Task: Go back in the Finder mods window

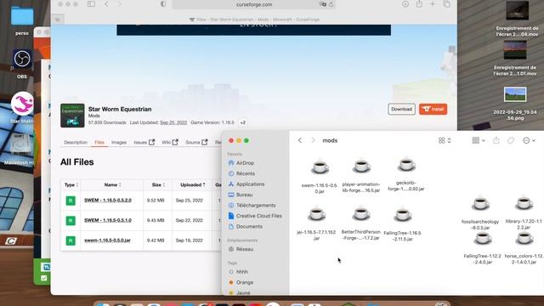Action: pyautogui.click(x=300, y=140)
